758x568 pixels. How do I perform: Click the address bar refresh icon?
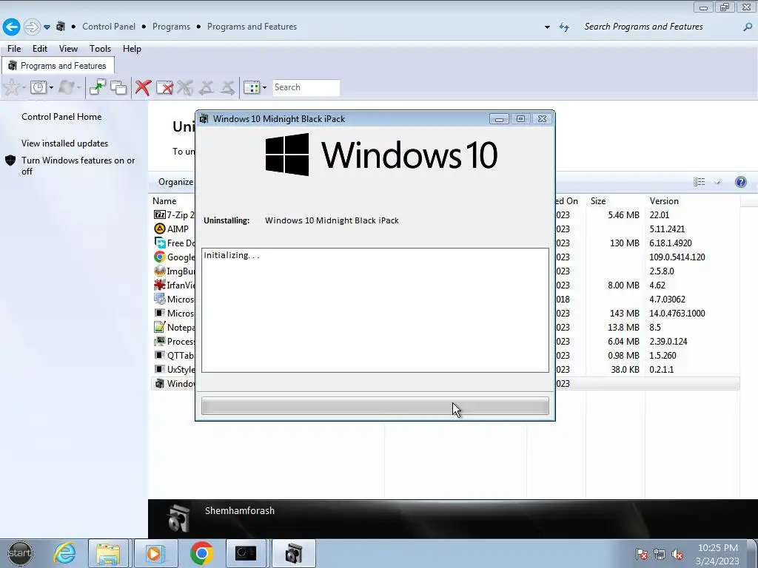(563, 27)
